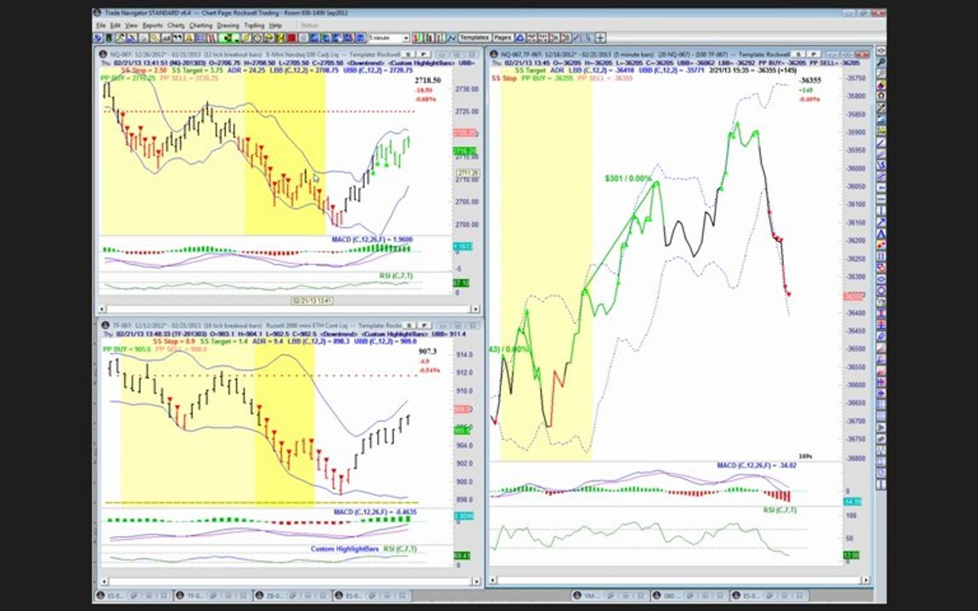Click the P button on spread chart title
Screen dimensions: 978x611
814,54
